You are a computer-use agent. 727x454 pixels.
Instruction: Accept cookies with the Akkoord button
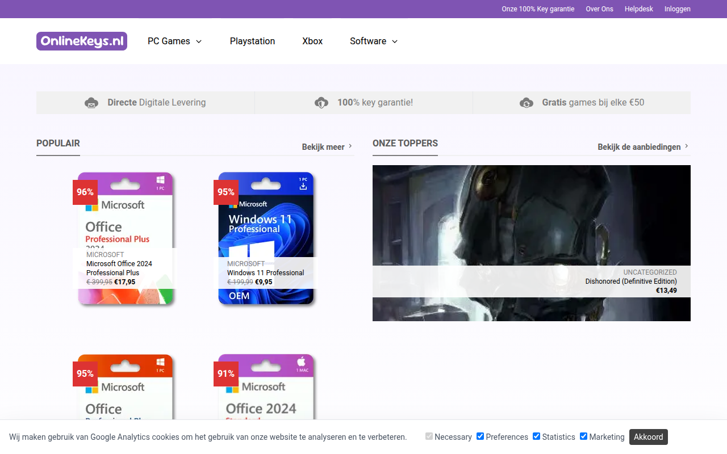(x=649, y=437)
